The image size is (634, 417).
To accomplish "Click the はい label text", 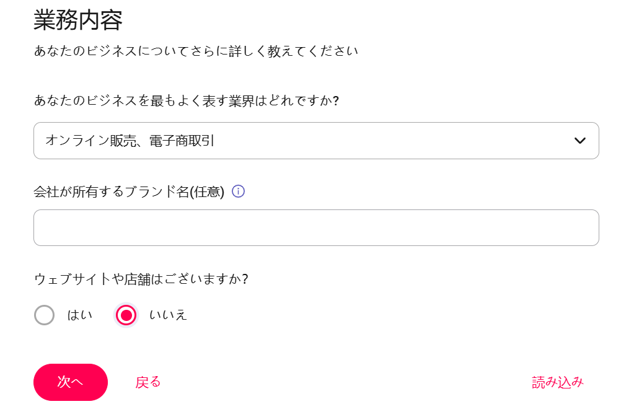I will [x=80, y=315].
